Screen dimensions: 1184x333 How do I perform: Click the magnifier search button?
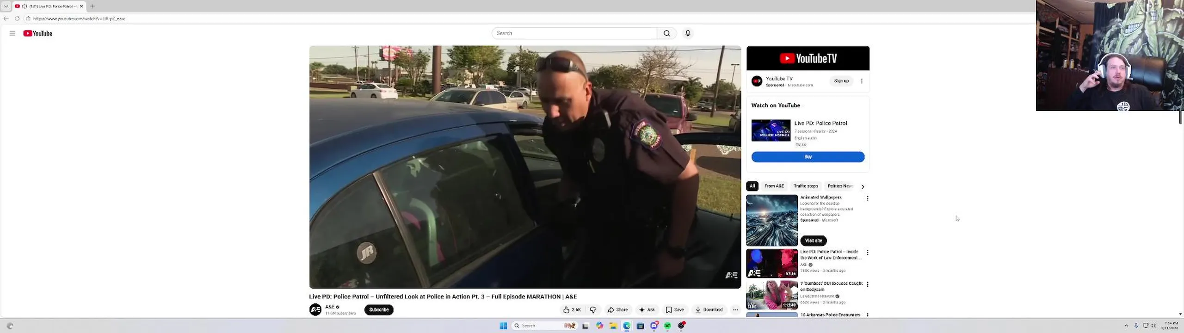tap(666, 33)
